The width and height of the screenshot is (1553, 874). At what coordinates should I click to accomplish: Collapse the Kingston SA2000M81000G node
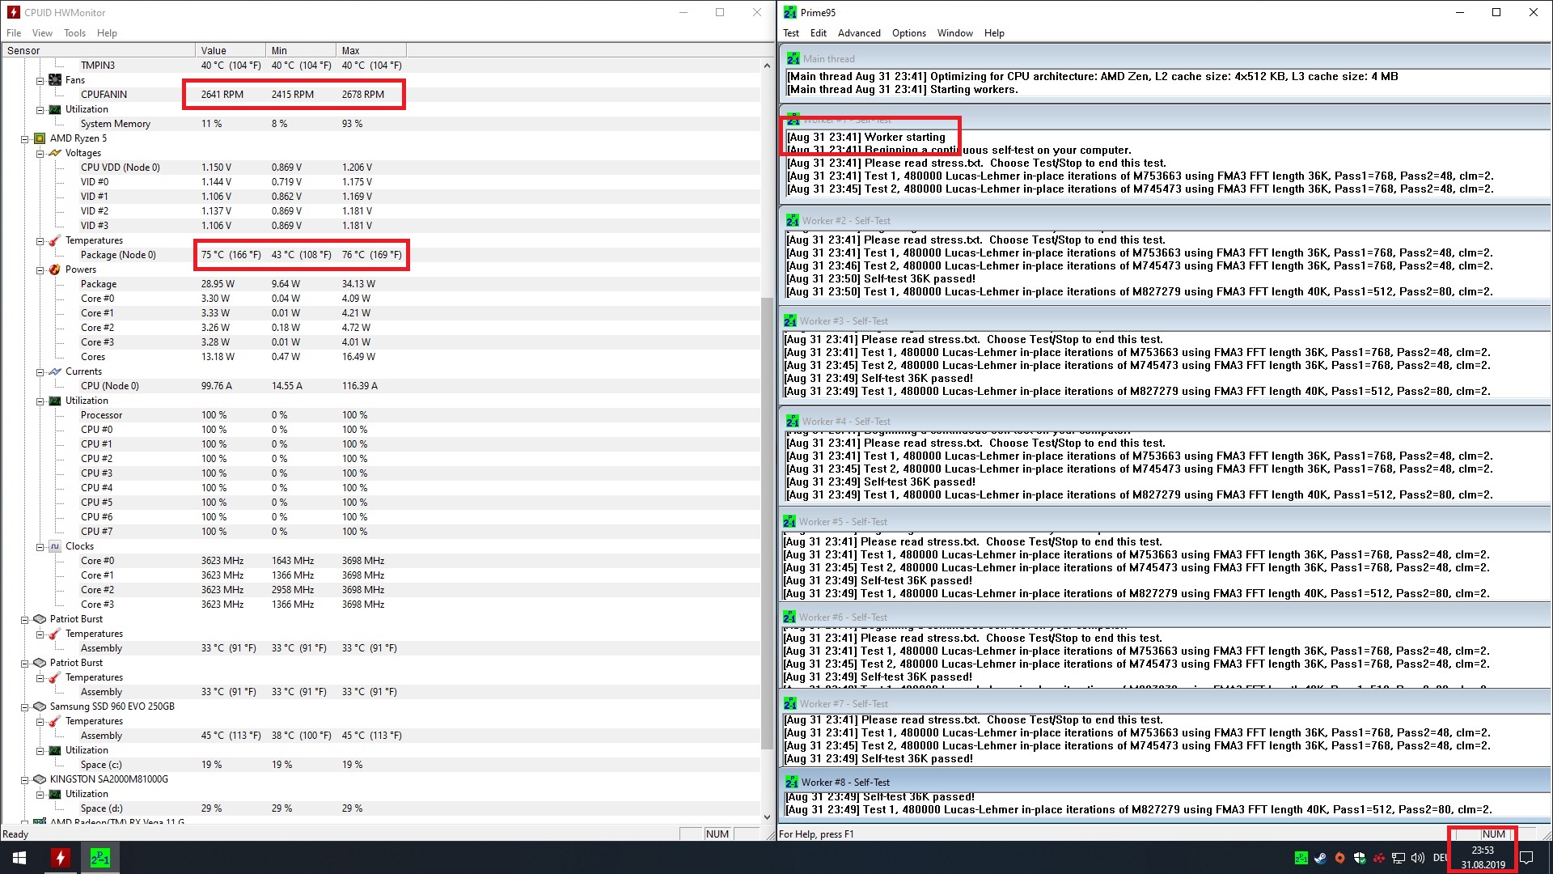click(25, 779)
